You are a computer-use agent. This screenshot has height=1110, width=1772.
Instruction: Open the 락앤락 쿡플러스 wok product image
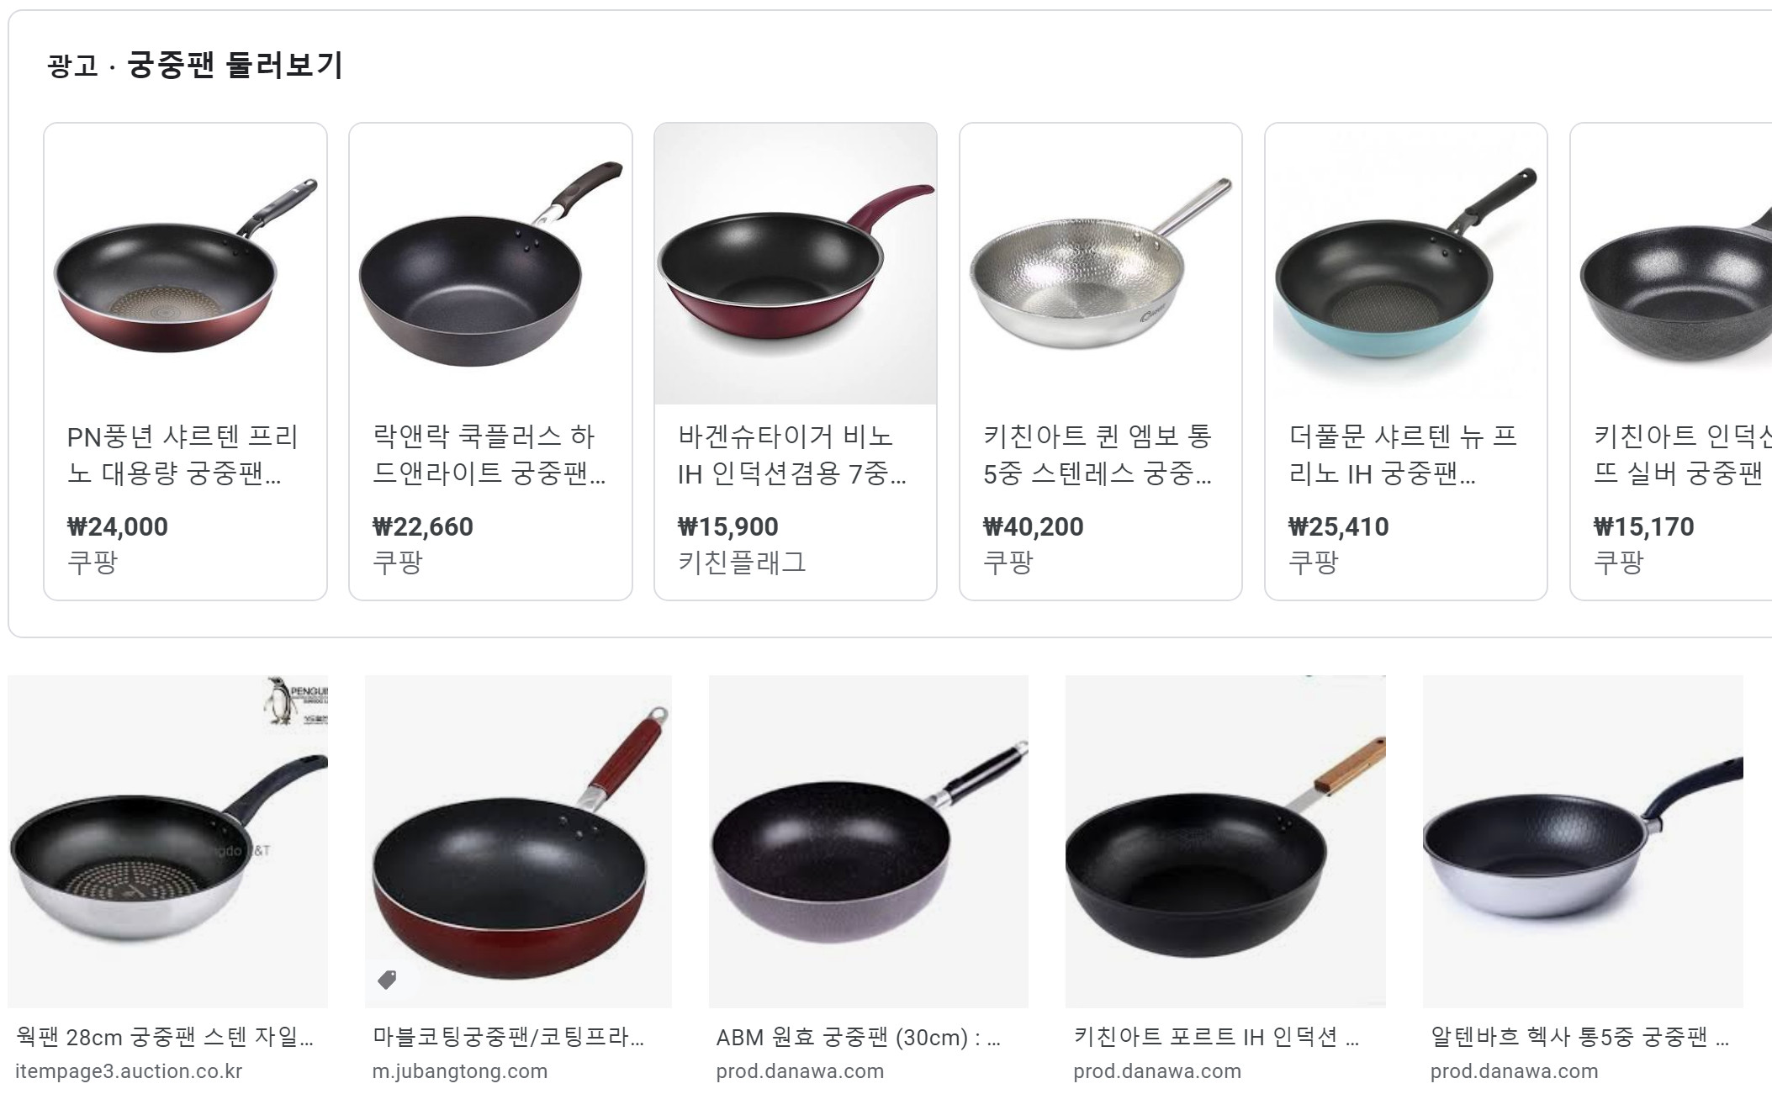tap(490, 264)
